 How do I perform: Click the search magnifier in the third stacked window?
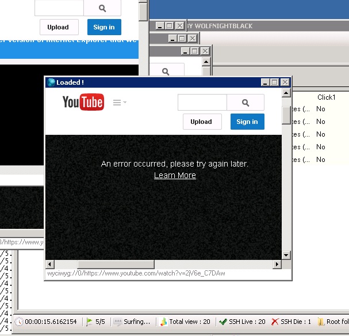166,71
